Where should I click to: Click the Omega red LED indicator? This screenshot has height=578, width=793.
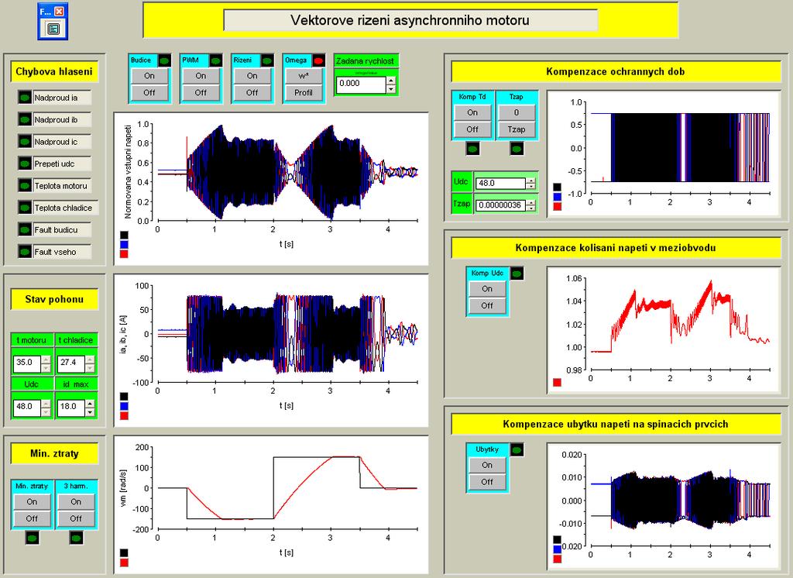(318, 60)
